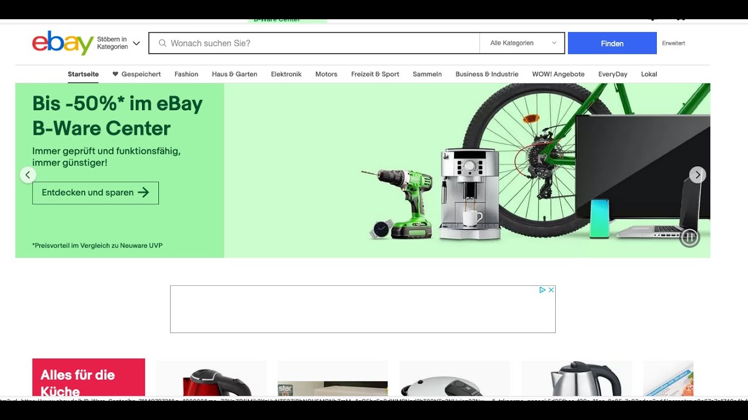Click the green smartphone image in banner
The image size is (748, 420).
(599, 218)
